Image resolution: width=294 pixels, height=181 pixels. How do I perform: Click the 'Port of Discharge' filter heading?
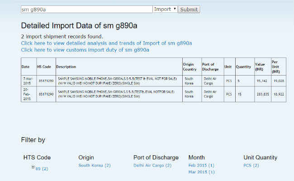(156, 157)
